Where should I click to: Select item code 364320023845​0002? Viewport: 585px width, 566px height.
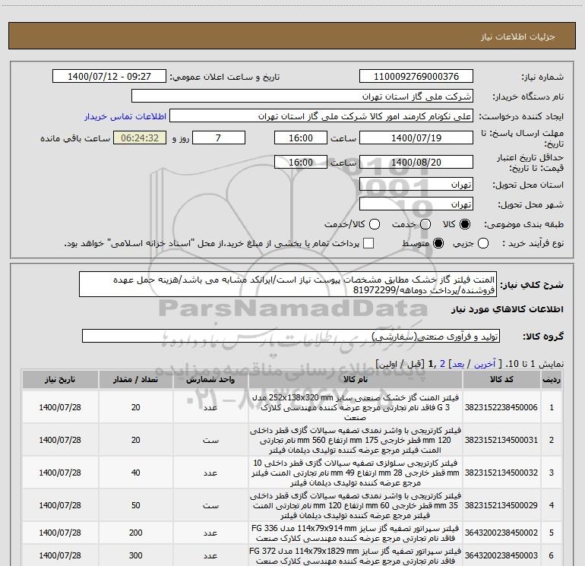[x=501, y=533]
